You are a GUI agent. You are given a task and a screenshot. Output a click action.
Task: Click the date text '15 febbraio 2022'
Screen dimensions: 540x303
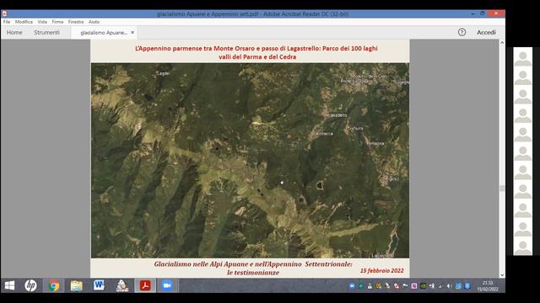[381, 271]
